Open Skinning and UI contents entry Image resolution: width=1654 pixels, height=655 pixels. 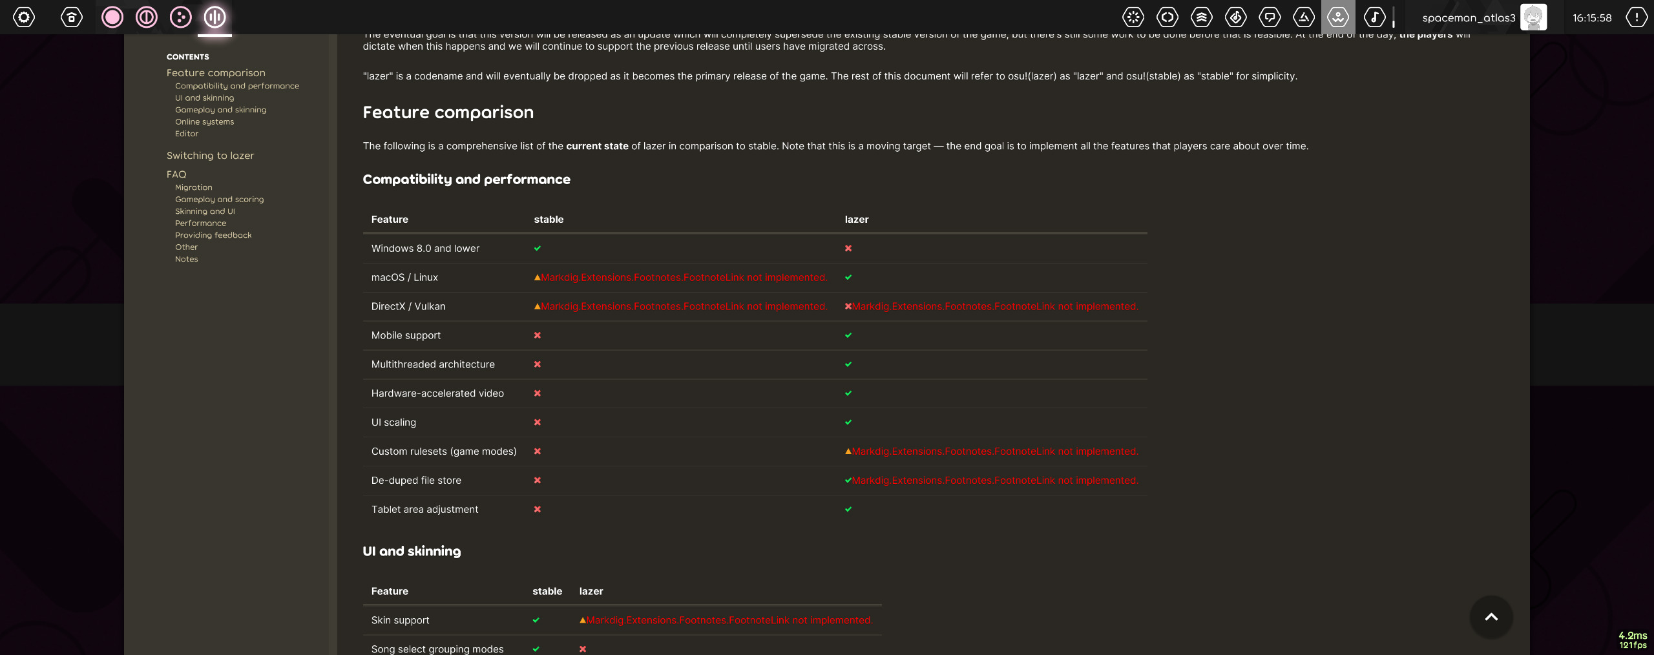[x=205, y=211]
